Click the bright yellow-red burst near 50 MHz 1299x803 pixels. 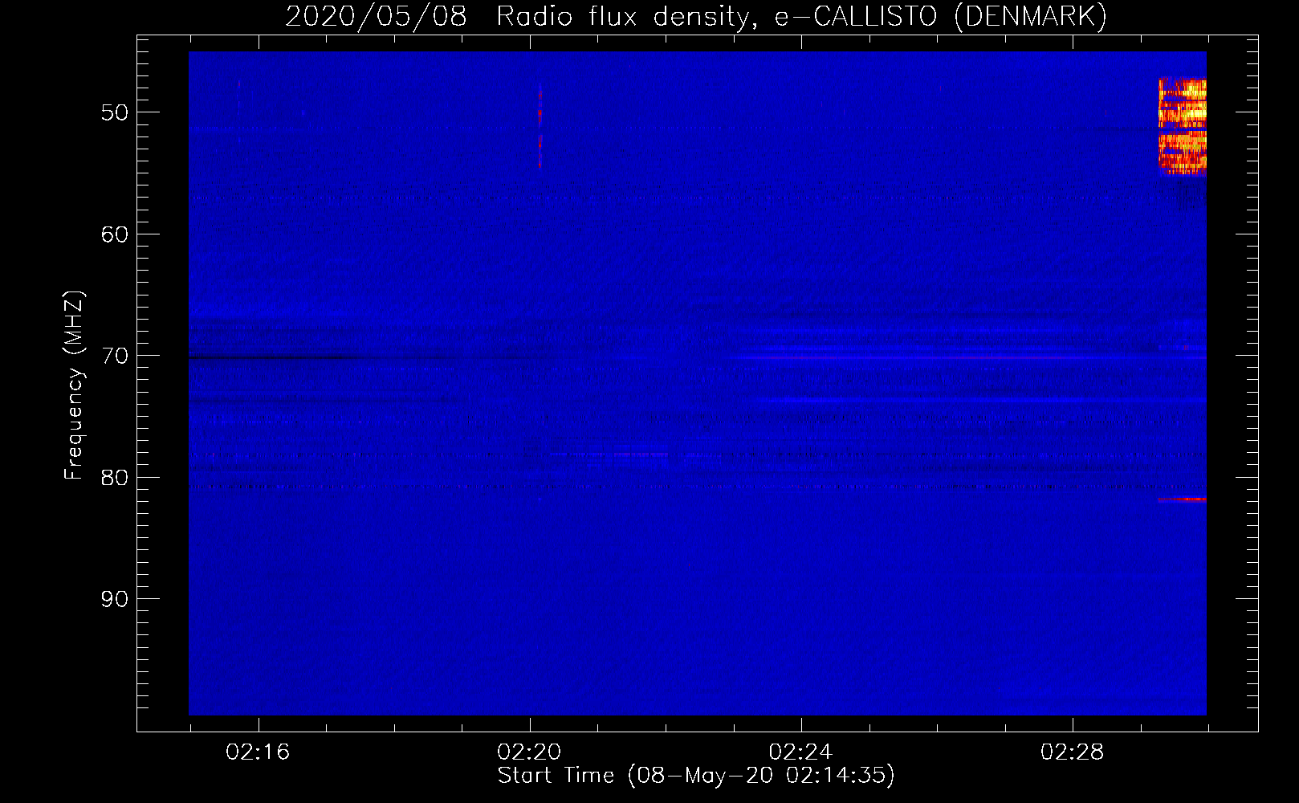pyautogui.click(x=1183, y=126)
